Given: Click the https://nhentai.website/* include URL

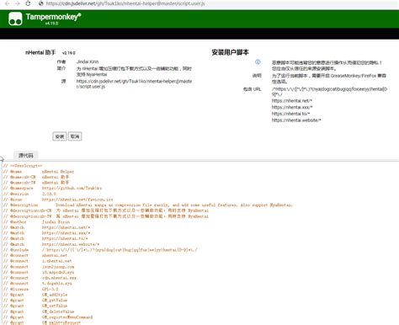Looking at the screenshot, I should 296,120.
